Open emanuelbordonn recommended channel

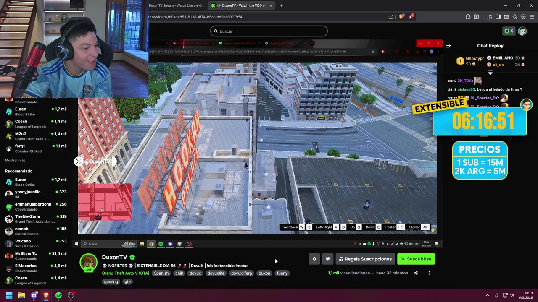point(36,206)
